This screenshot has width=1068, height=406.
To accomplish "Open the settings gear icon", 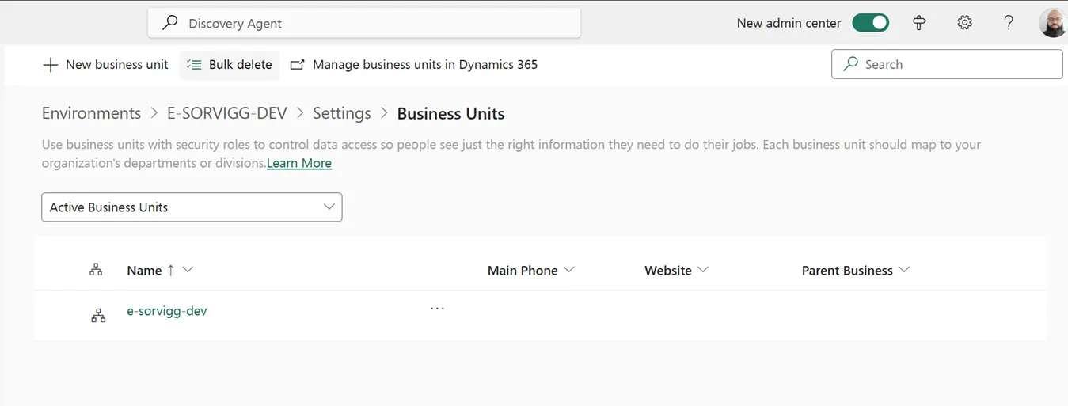I will coord(964,23).
